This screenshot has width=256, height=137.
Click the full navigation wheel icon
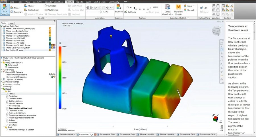point(222,44)
